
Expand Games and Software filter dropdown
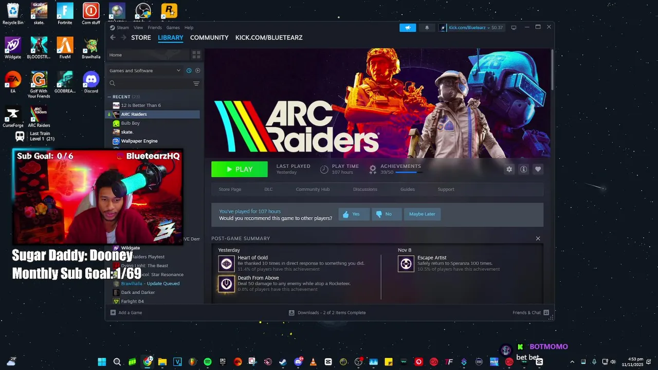178,70
